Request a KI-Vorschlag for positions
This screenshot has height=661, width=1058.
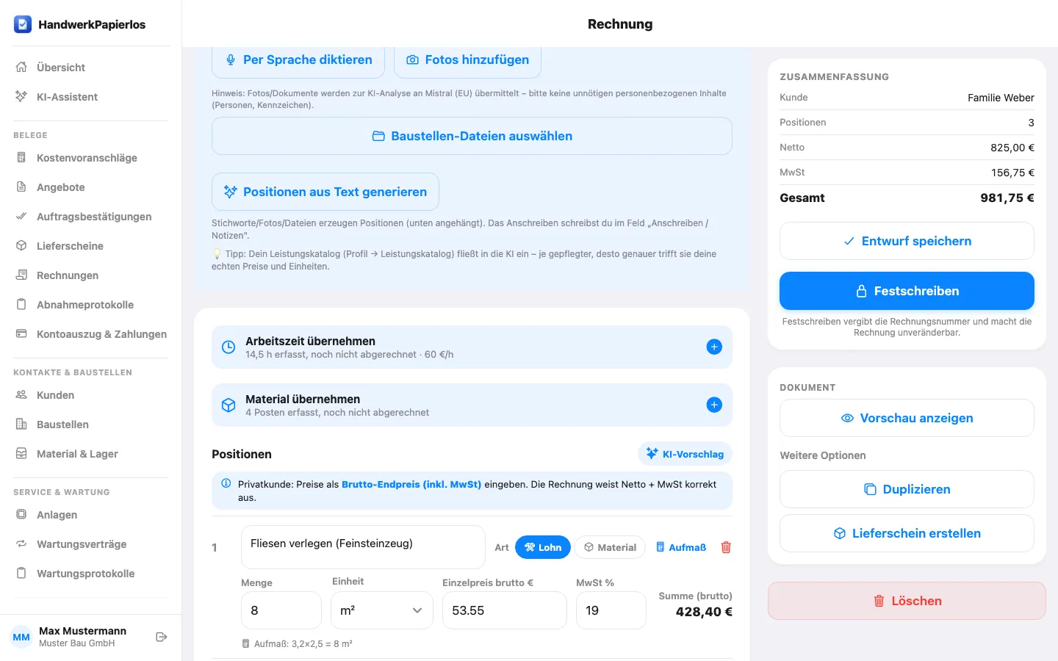click(x=685, y=454)
